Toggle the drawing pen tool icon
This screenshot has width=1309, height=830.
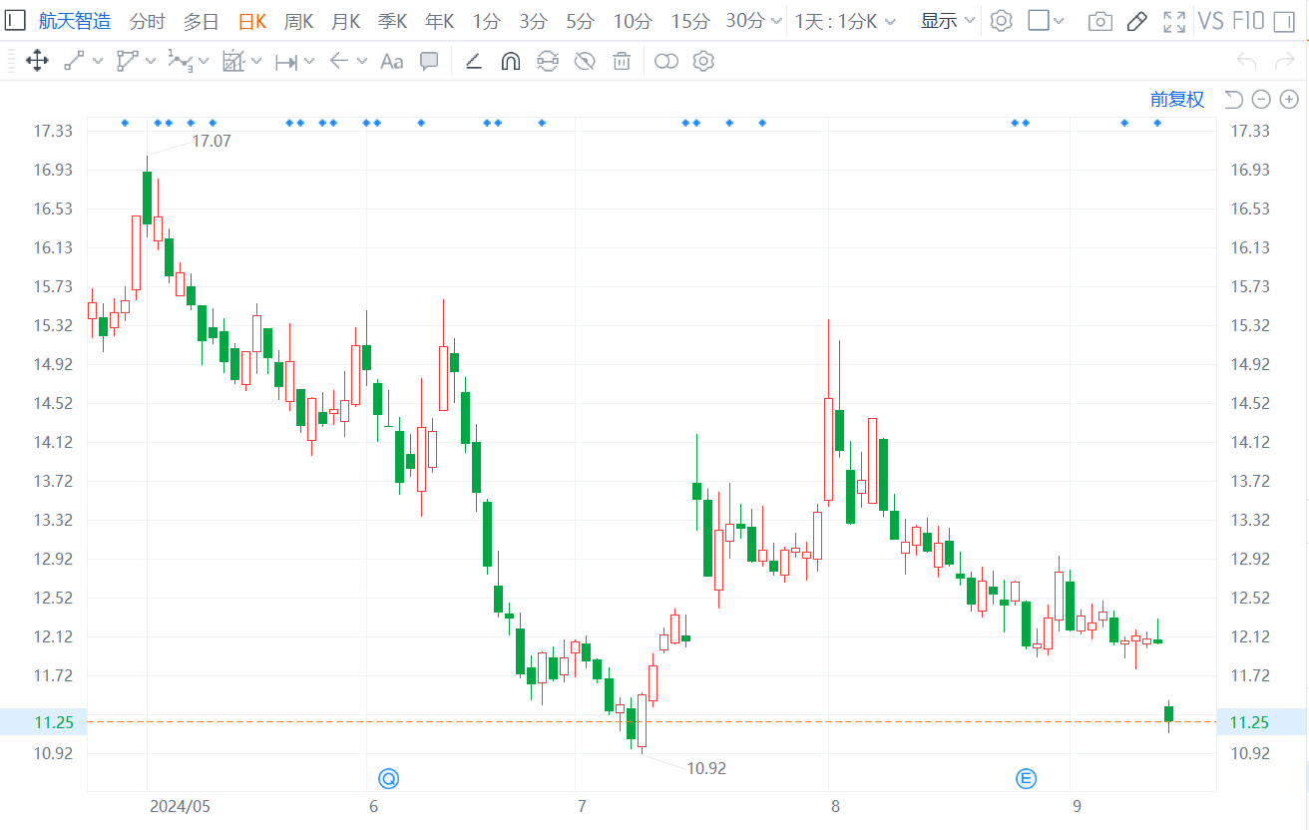point(1136,21)
